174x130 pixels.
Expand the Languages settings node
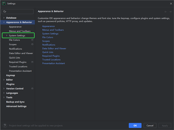[x=4, y=93]
